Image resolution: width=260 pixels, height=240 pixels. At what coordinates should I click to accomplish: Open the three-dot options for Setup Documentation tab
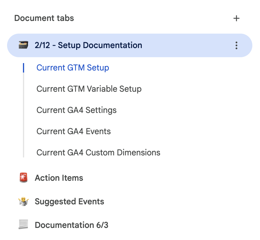tap(236, 45)
